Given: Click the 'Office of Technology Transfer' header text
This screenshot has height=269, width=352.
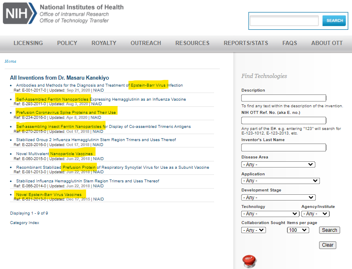Looking at the screenshot, I should (74, 21).
